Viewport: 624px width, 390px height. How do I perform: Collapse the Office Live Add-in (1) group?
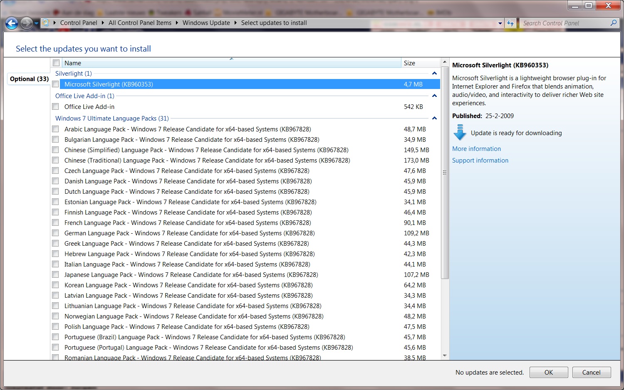pyautogui.click(x=434, y=96)
